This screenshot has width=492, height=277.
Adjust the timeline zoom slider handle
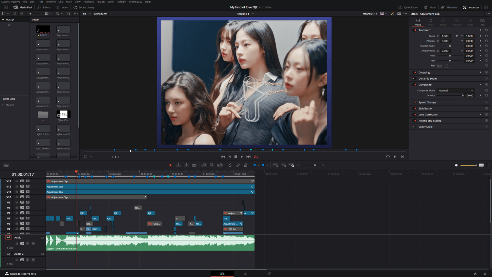[x=315, y=165]
